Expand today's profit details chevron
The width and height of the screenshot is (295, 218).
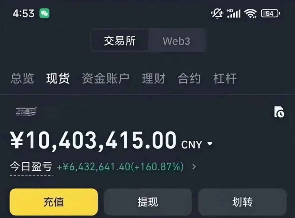pyautogui.click(x=194, y=167)
